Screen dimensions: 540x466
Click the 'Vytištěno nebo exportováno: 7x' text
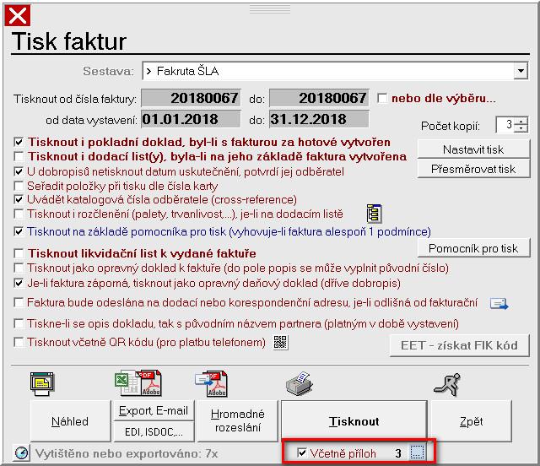127,453
